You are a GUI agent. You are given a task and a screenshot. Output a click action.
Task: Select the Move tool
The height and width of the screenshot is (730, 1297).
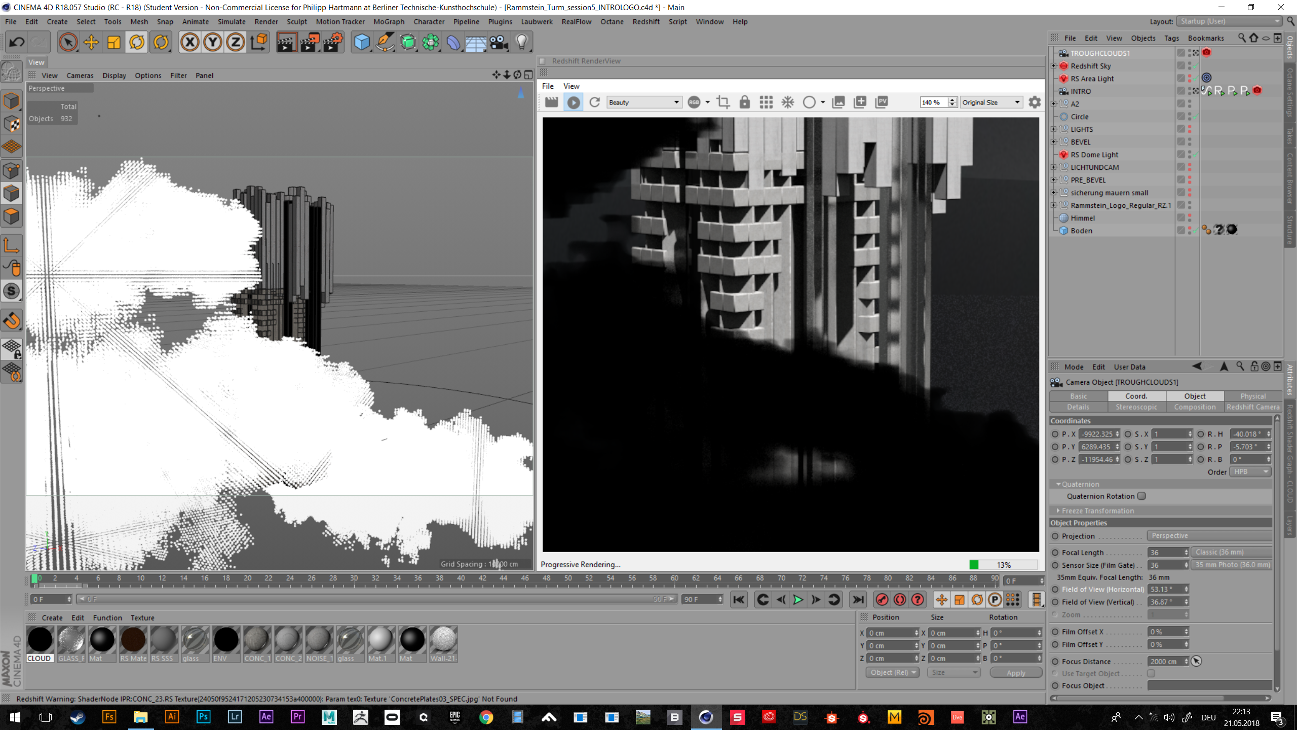91,43
